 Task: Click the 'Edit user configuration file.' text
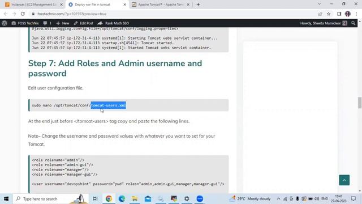pos(55,88)
